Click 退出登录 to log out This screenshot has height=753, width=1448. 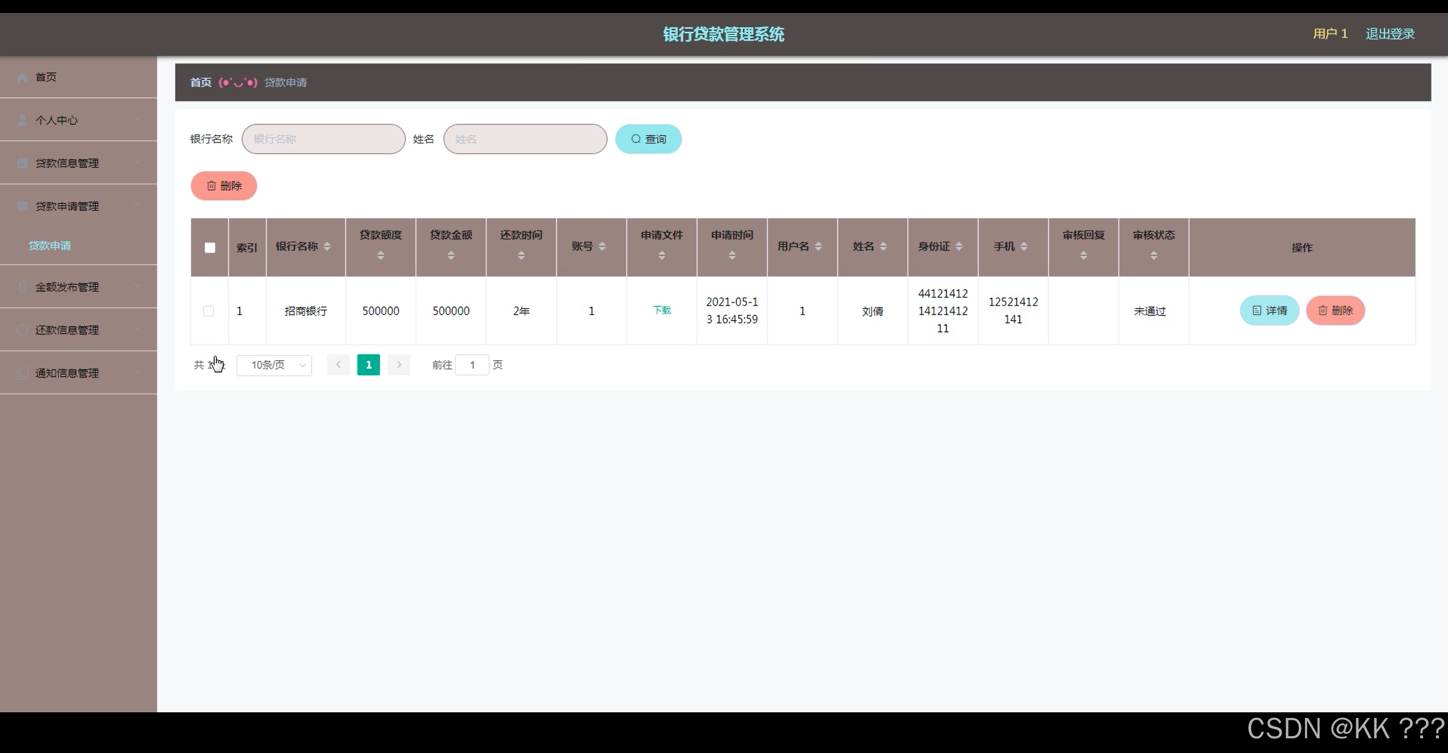[x=1390, y=34]
